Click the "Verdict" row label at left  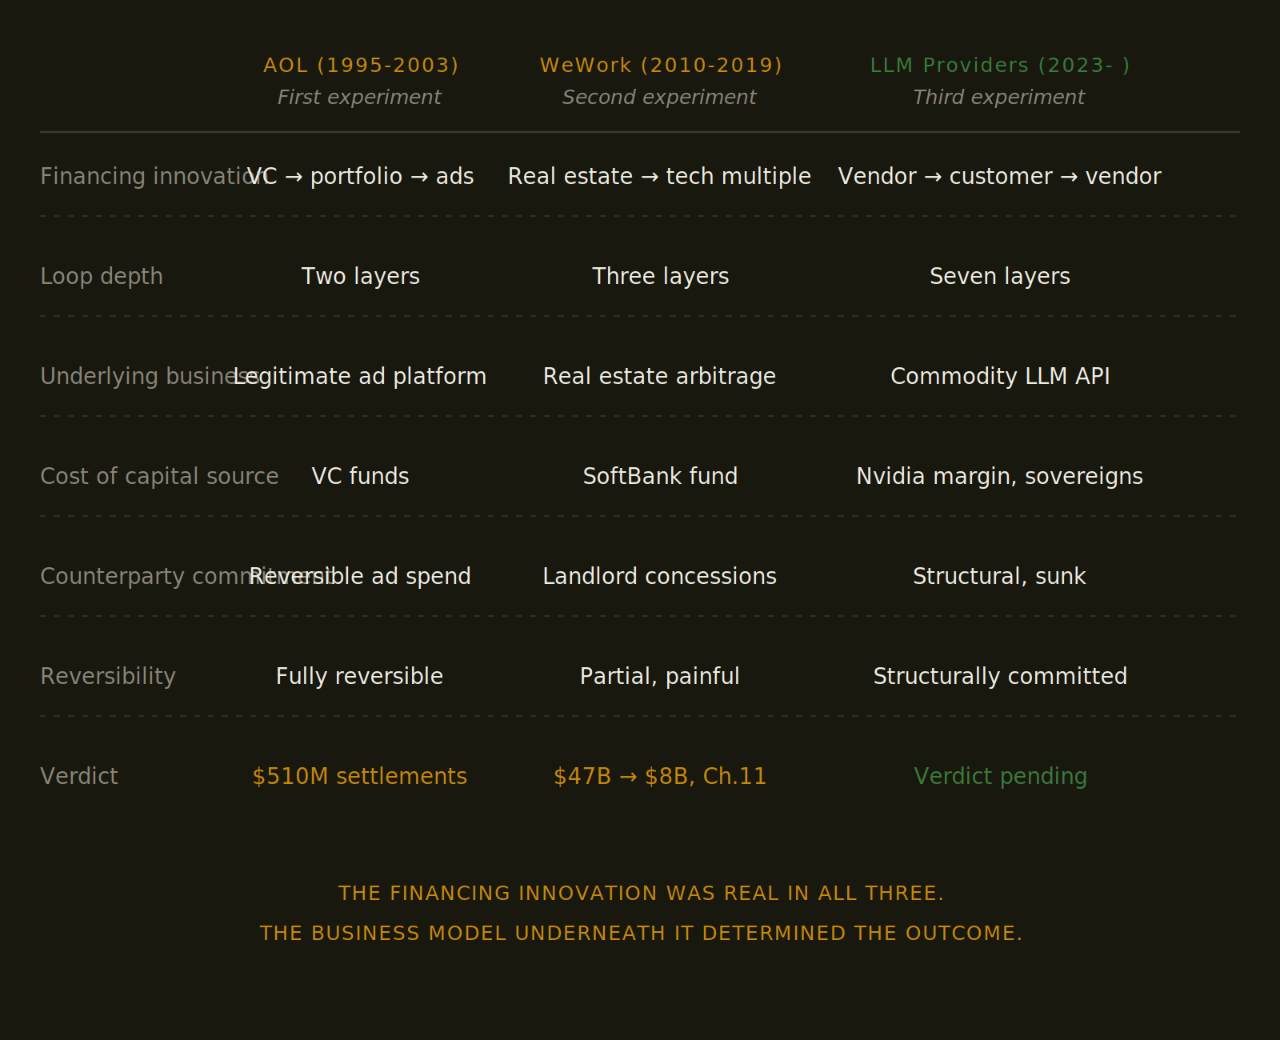point(79,776)
